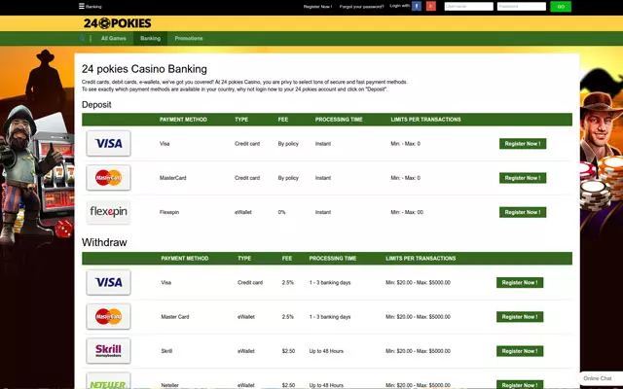Click Register Now in the Skrill row
623x389 pixels.
point(520,351)
